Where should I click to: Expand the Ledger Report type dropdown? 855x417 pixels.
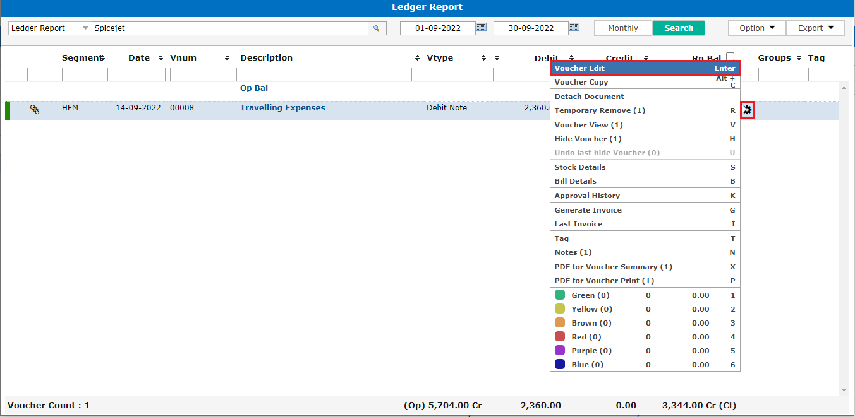[x=85, y=28]
